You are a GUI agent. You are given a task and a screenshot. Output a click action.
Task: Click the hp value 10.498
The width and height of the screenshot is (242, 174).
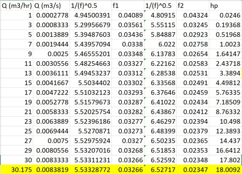point(225,121)
